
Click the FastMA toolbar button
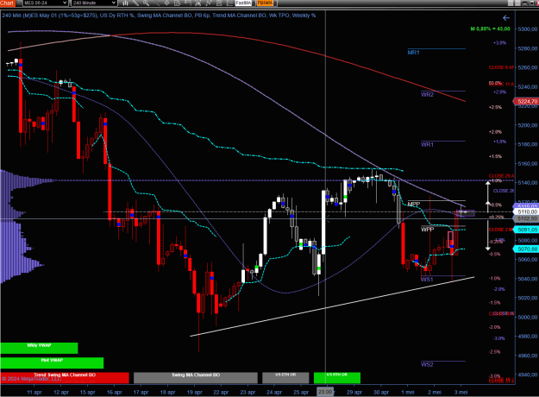243,3
